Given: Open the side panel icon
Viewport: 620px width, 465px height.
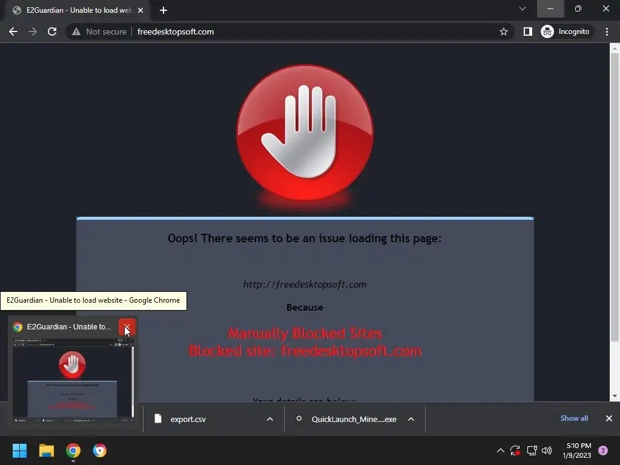Looking at the screenshot, I should pos(527,31).
